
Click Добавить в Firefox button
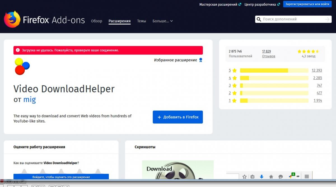click(x=178, y=117)
